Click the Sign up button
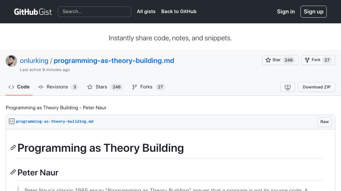 313,12
